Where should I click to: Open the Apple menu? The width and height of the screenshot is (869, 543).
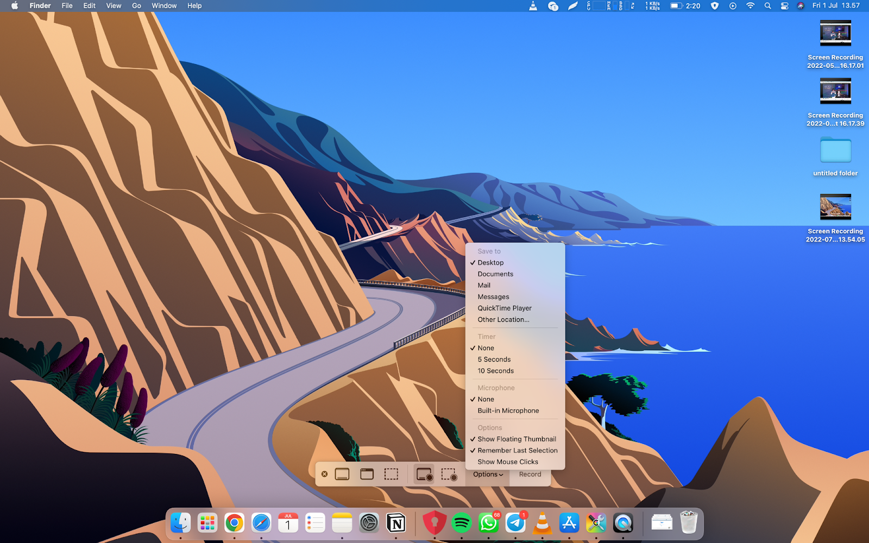click(15, 5)
